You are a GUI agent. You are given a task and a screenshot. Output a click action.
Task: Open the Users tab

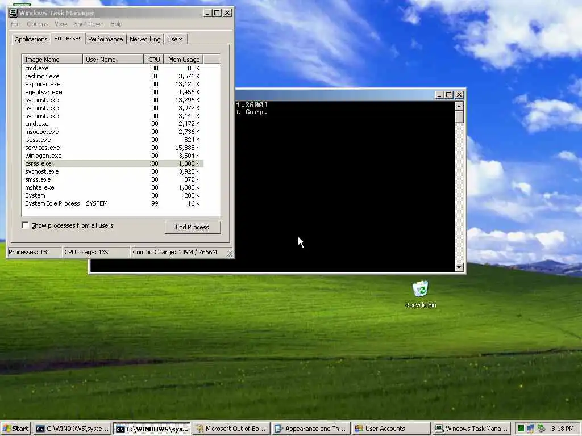175,39
